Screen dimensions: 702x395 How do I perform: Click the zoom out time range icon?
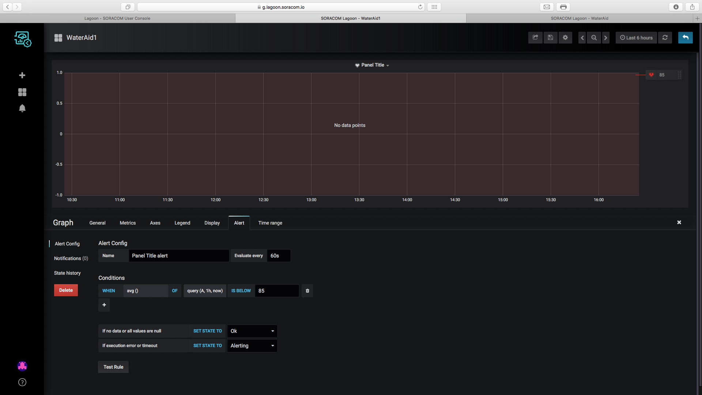click(594, 38)
